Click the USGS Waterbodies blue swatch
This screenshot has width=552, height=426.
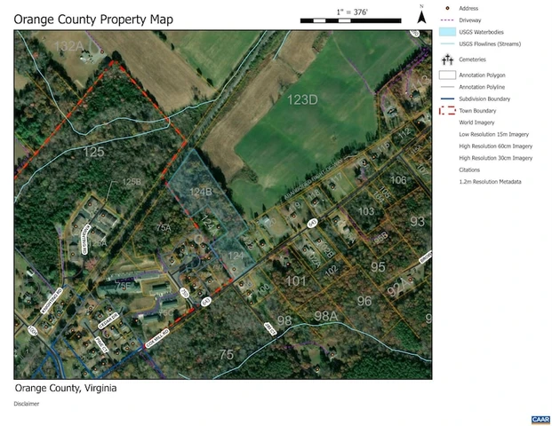(447, 32)
